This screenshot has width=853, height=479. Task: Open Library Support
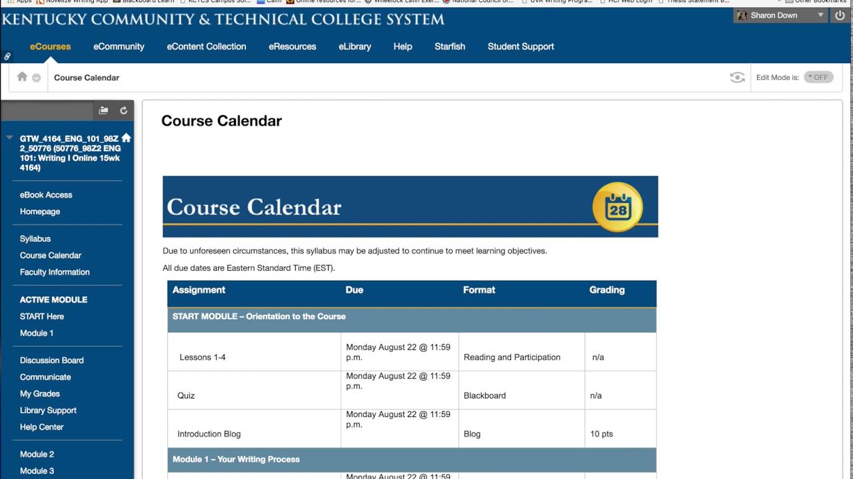point(48,410)
